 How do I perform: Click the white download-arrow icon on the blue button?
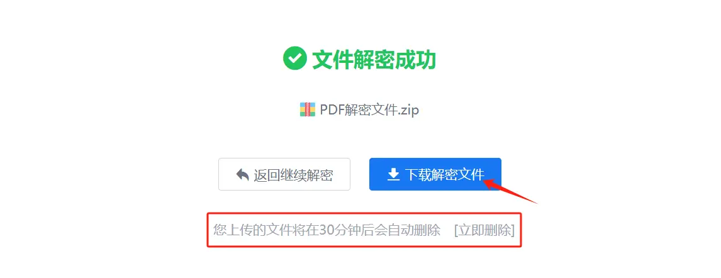click(393, 175)
